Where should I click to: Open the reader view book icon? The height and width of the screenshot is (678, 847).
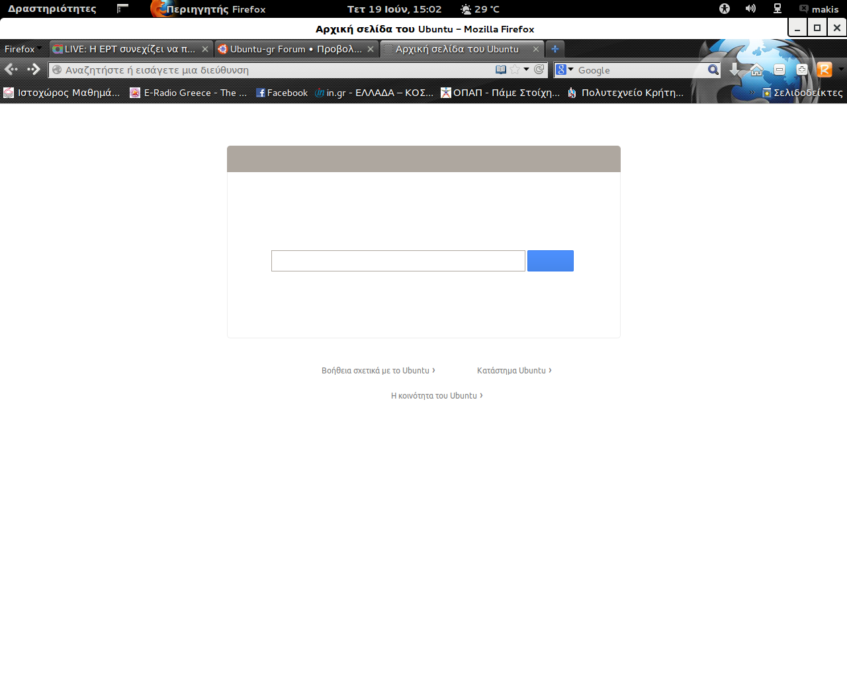pyautogui.click(x=501, y=70)
